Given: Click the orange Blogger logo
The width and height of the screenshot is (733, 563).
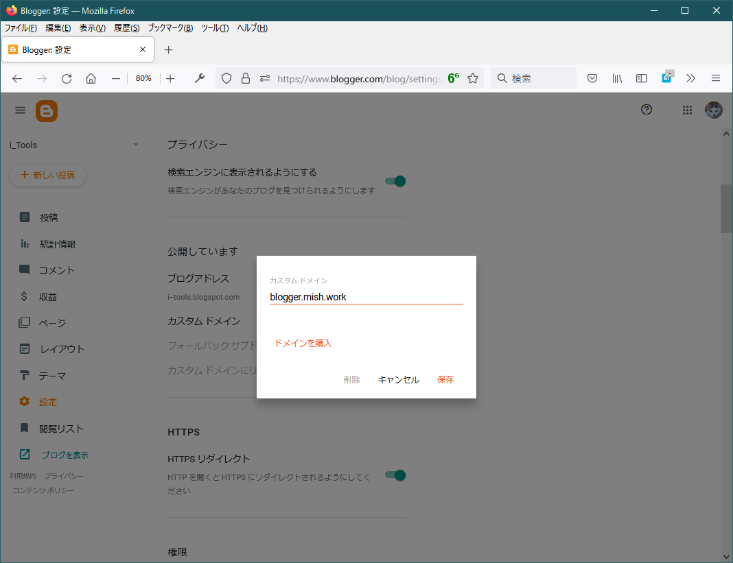Looking at the screenshot, I should click(x=47, y=110).
